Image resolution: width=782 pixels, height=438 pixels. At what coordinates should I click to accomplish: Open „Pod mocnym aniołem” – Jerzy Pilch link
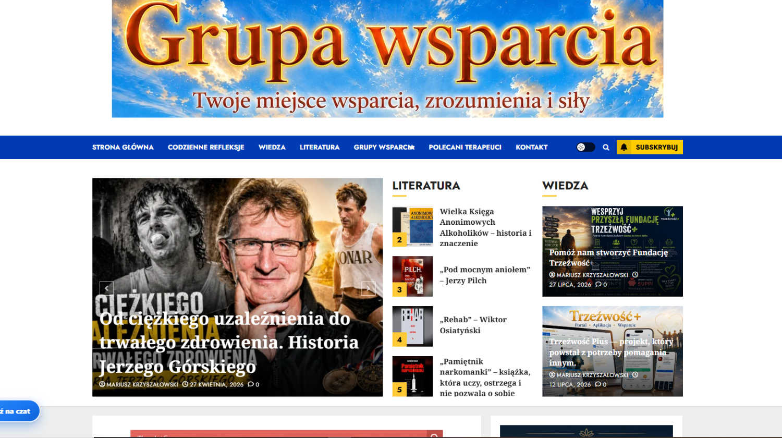pyautogui.click(x=485, y=275)
